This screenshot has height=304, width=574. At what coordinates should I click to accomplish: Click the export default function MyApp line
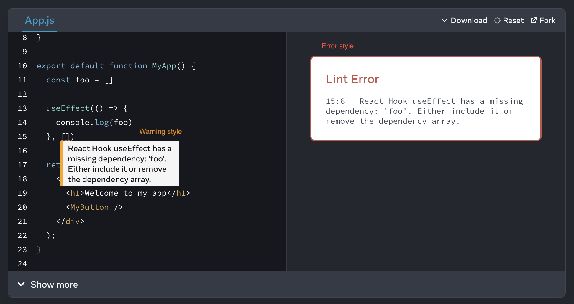(x=116, y=66)
